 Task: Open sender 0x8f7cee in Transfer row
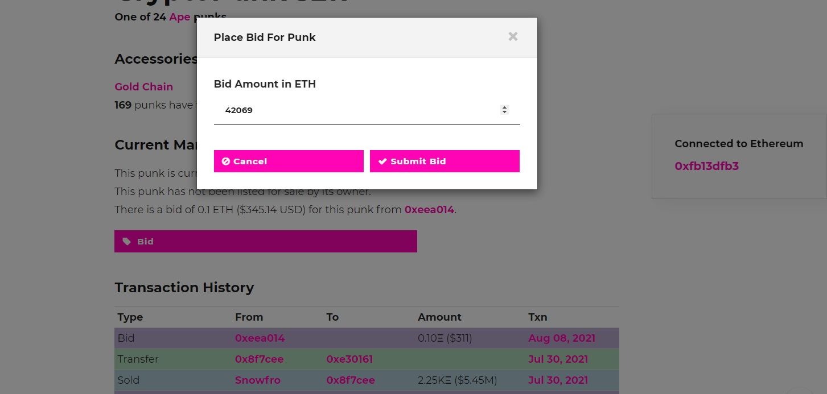[x=259, y=359]
